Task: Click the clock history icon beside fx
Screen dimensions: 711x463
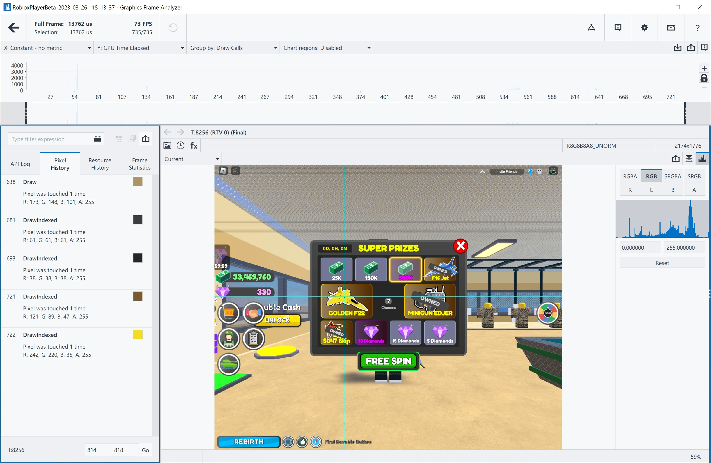Action: click(180, 146)
